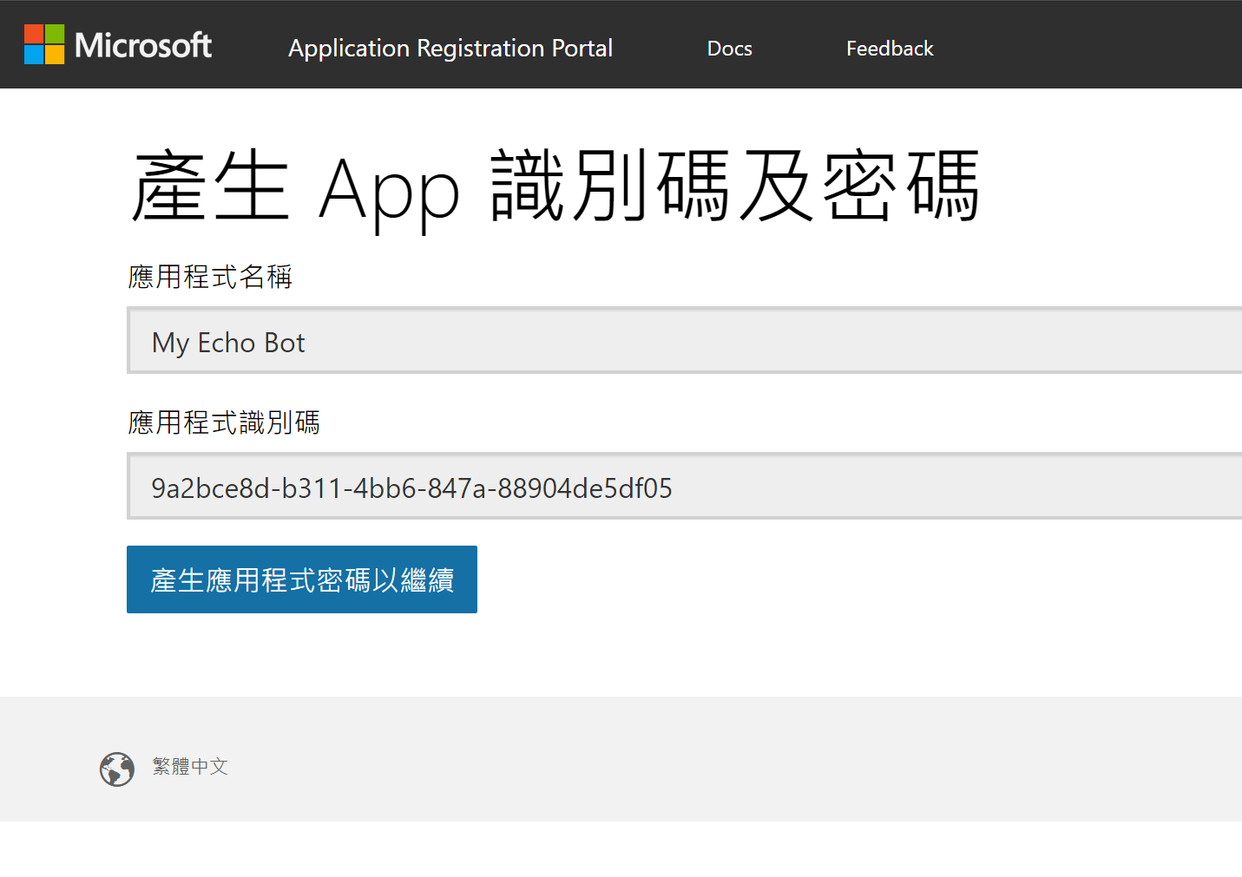The height and width of the screenshot is (877, 1242).
Task: Click the 應用程式名稱 label
Action: [210, 277]
